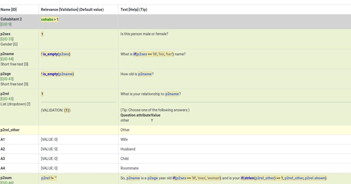
Task: Click the 'cohabs > 1' relevance expression
Action: (x=50, y=19)
